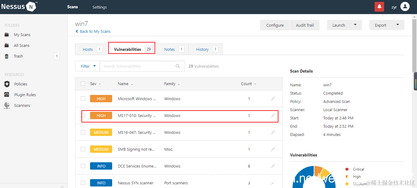Screen dimensions: 417x188
Task: Click the Policies shield icon
Action: pyautogui.click(x=7, y=84)
